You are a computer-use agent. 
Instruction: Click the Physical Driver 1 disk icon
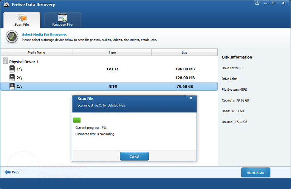[x=6, y=60]
